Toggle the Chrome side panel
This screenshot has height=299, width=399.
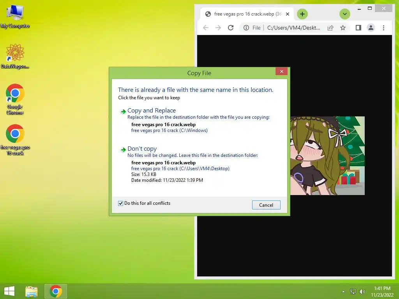click(x=358, y=28)
